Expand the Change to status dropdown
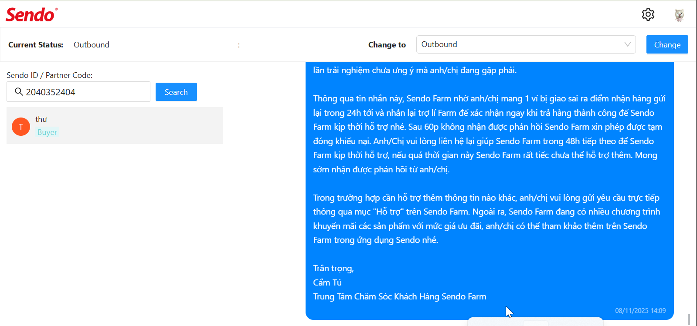Viewport: 697px width, 326px height. (x=526, y=44)
